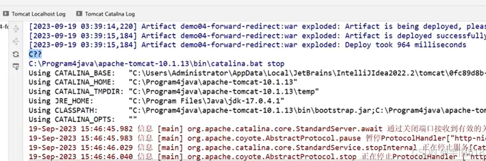Click the StandardServer.await log line
Image resolution: width=486 pixels, height=161 pixels.
[257, 129]
